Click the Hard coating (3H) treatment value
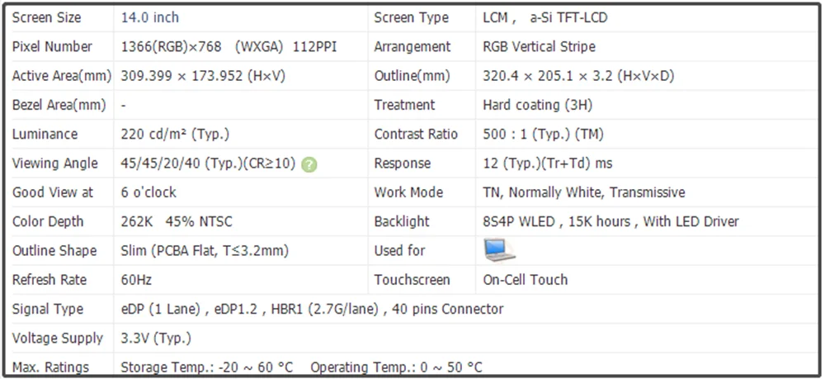The height and width of the screenshot is (379, 825). point(537,105)
